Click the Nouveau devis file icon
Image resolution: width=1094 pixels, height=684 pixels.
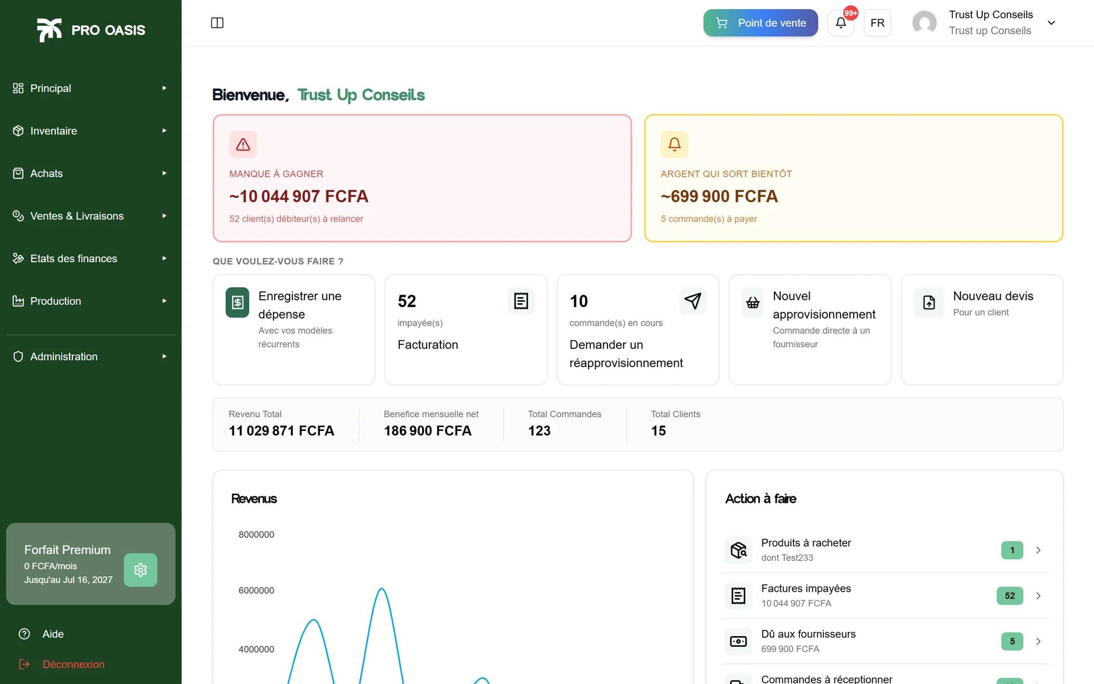(x=929, y=303)
